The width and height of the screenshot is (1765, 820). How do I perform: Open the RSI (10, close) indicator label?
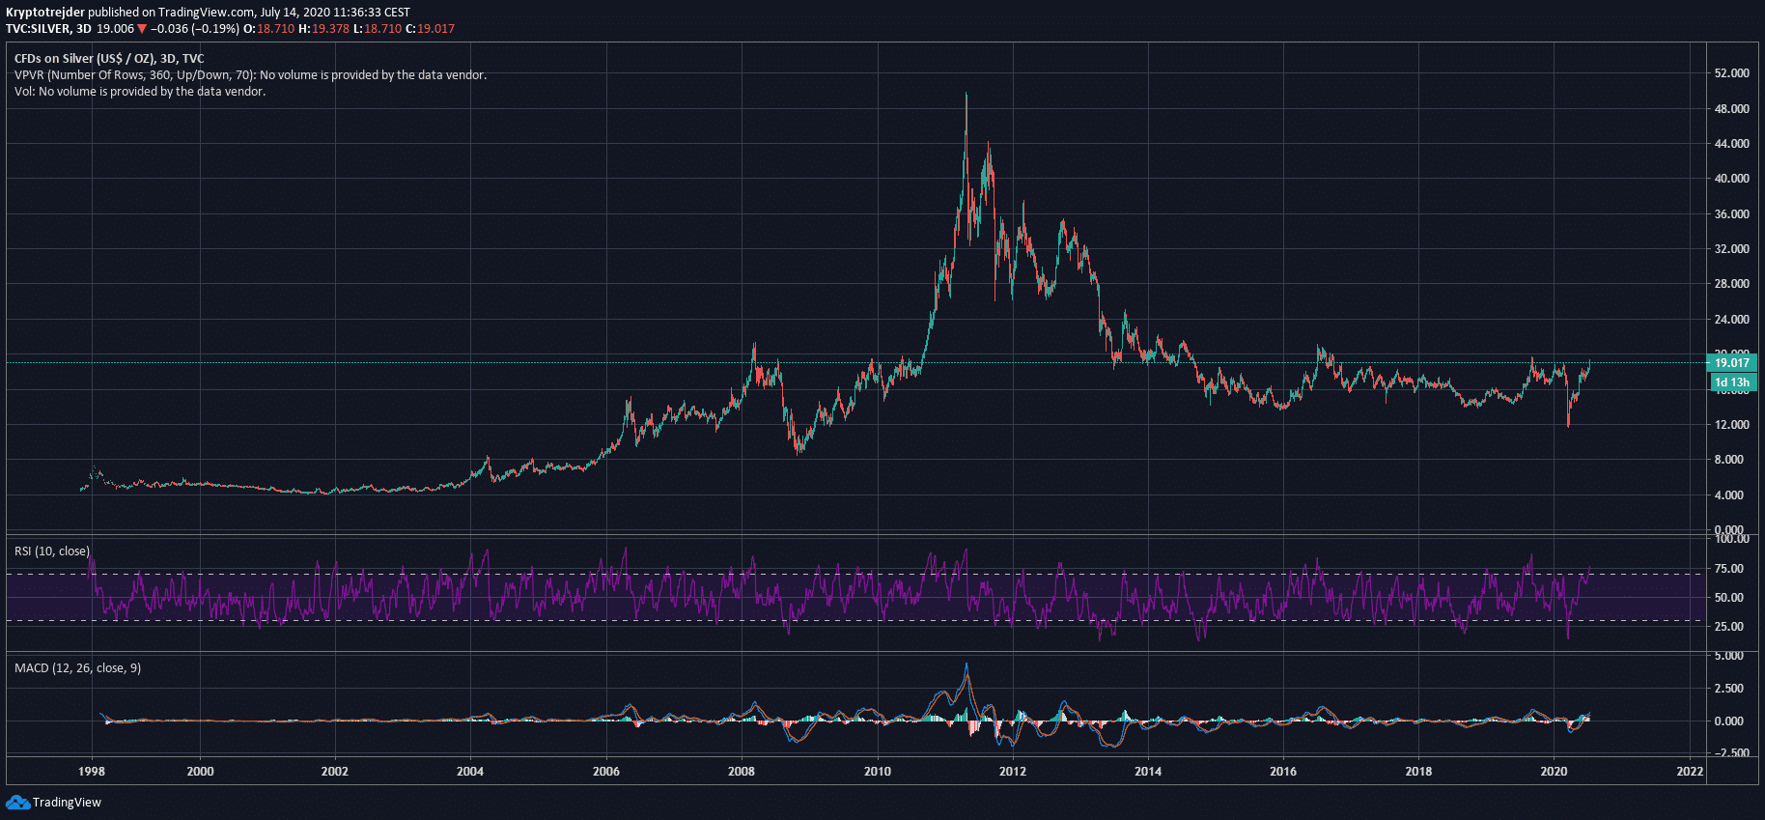point(52,551)
